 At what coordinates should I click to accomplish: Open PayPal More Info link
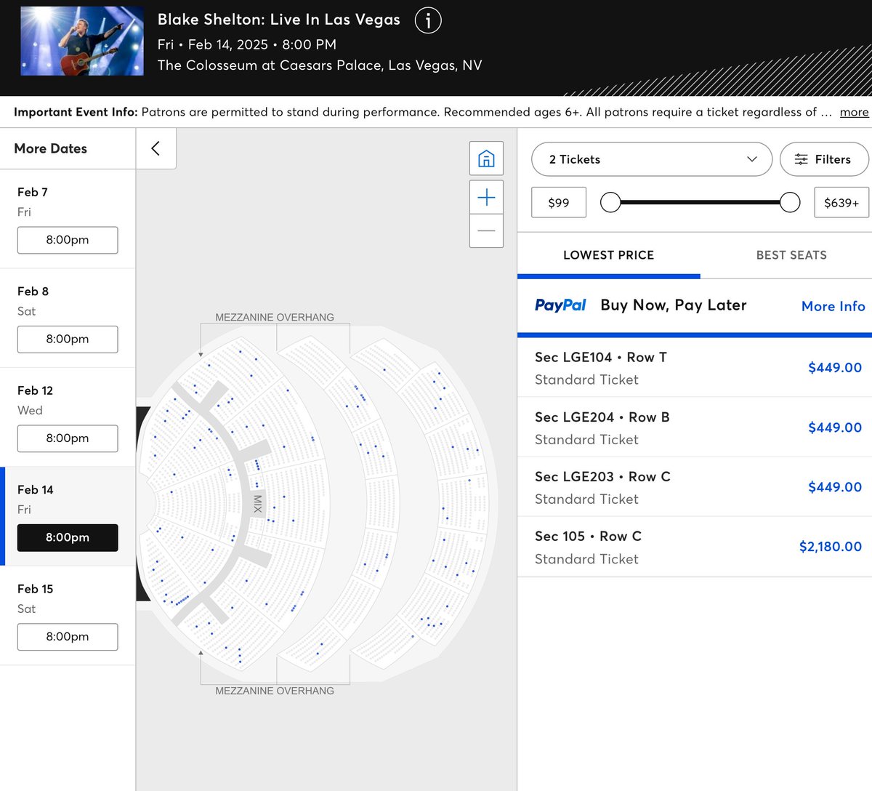point(833,306)
